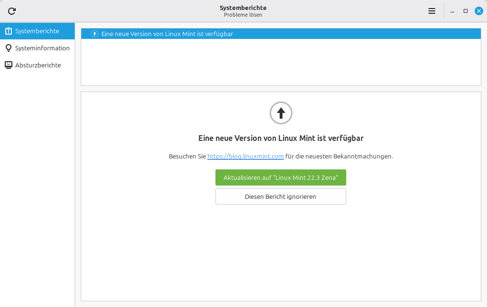Image resolution: width=487 pixels, height=307 pixels.
Task: Minimize the Systemberichte window
Action: point(452,11)
